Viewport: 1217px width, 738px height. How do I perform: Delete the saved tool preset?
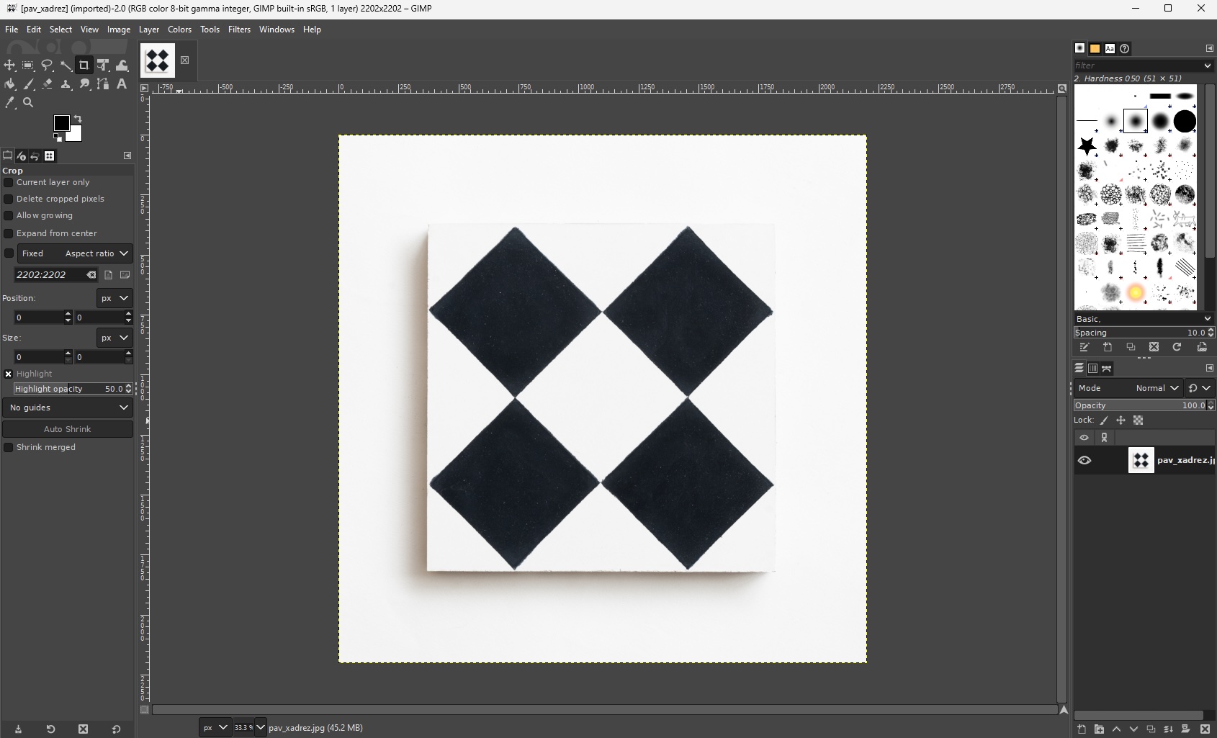(83, 729)
